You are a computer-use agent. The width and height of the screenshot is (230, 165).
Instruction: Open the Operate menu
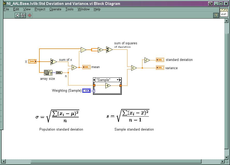[55, 9]
